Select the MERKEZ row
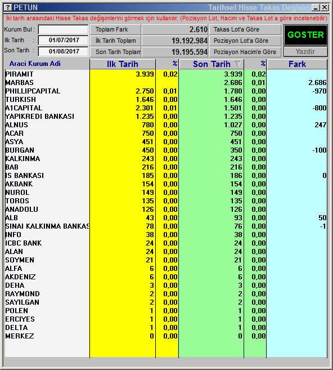 tap(166, 336)
